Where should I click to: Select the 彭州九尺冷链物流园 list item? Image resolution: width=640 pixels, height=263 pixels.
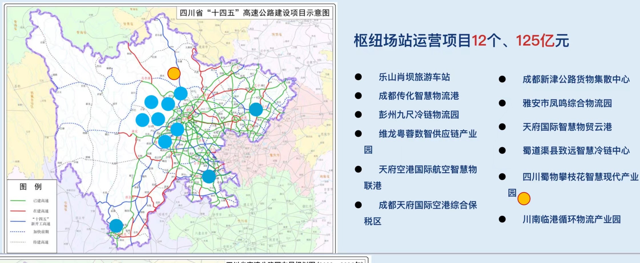pyautogui.click(x=419, y=115)
